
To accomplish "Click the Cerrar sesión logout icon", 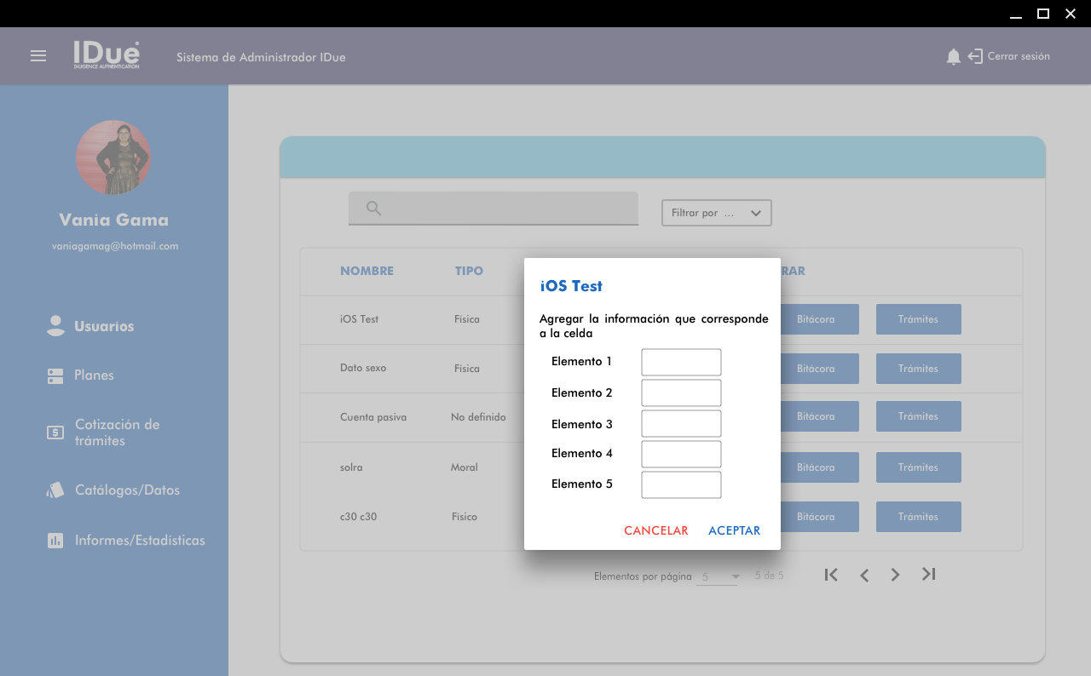I will pos(975,57).
